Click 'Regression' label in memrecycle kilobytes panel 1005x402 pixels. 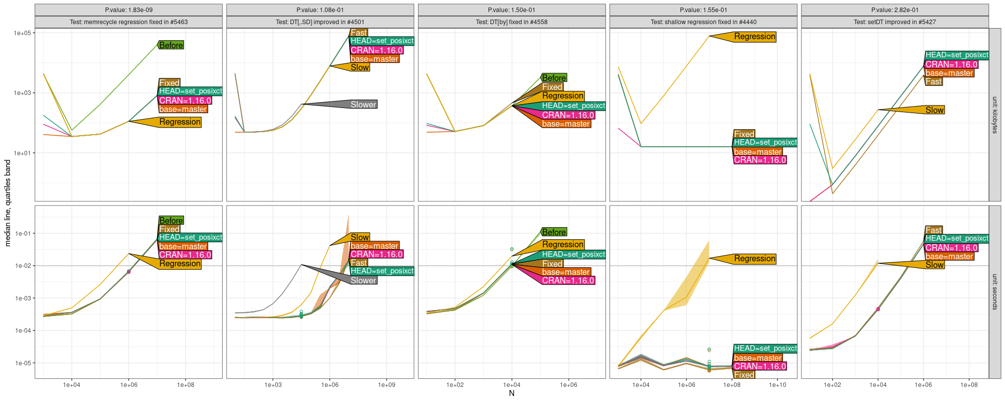click(180, 122)
